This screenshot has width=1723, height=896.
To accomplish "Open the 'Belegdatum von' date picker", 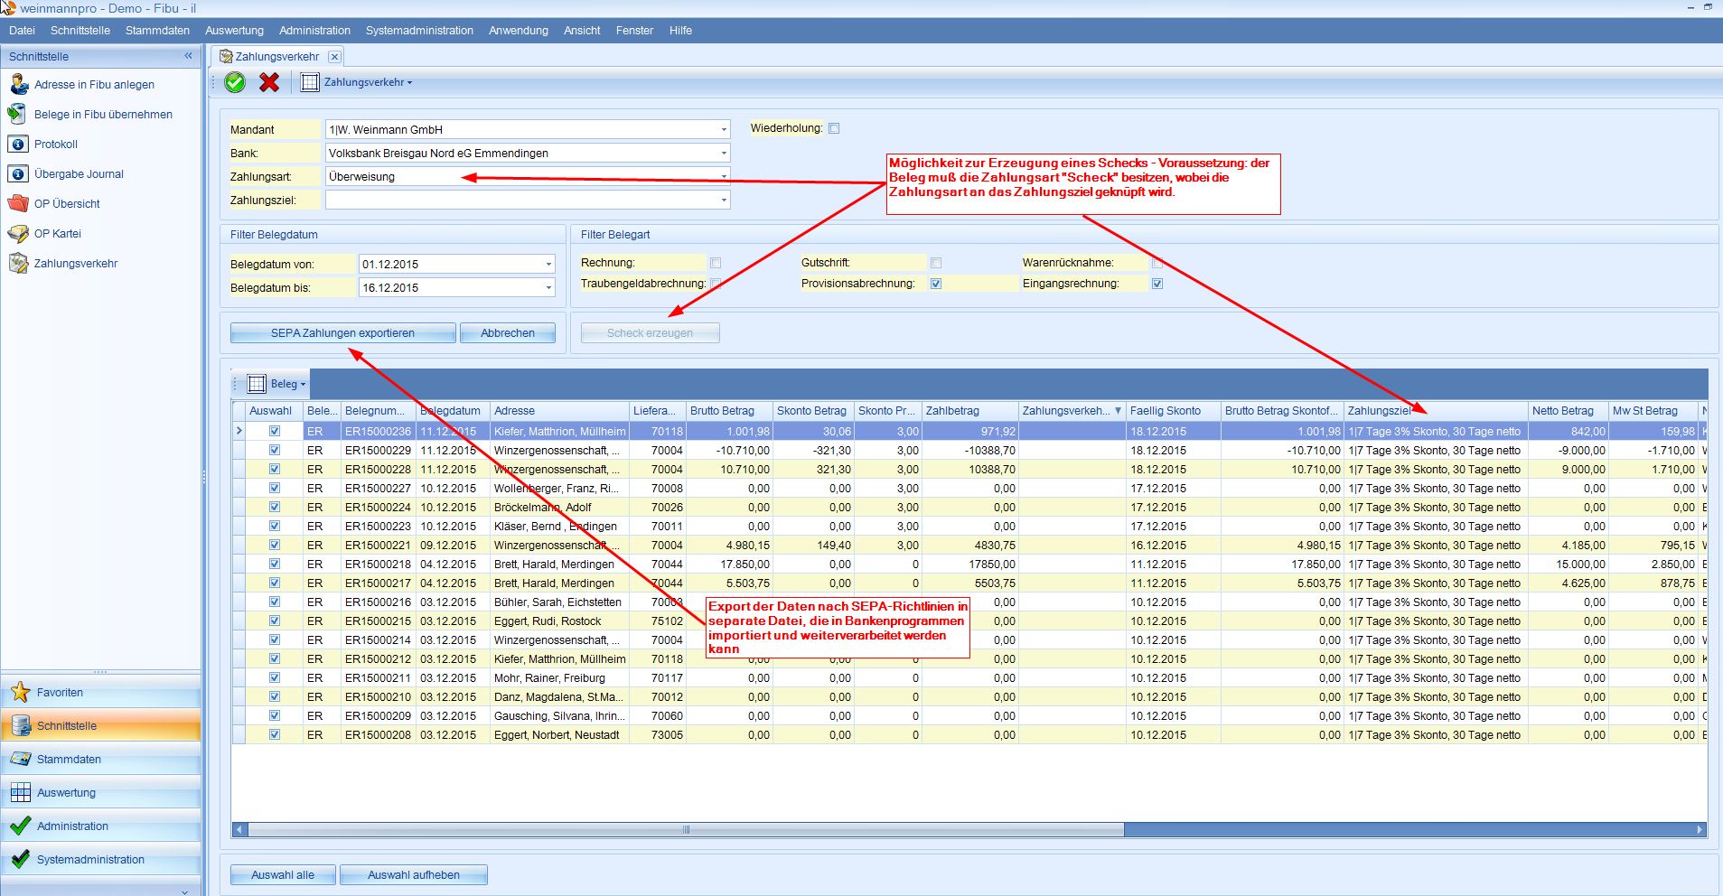I will coord(548,265).
